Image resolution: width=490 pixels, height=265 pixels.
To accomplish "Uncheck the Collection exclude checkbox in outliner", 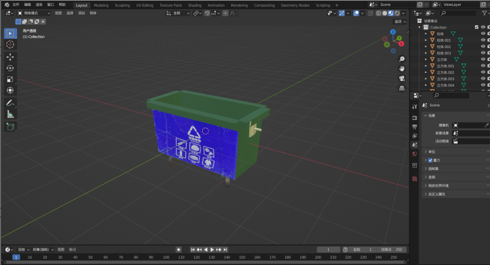I will [477, 28].
